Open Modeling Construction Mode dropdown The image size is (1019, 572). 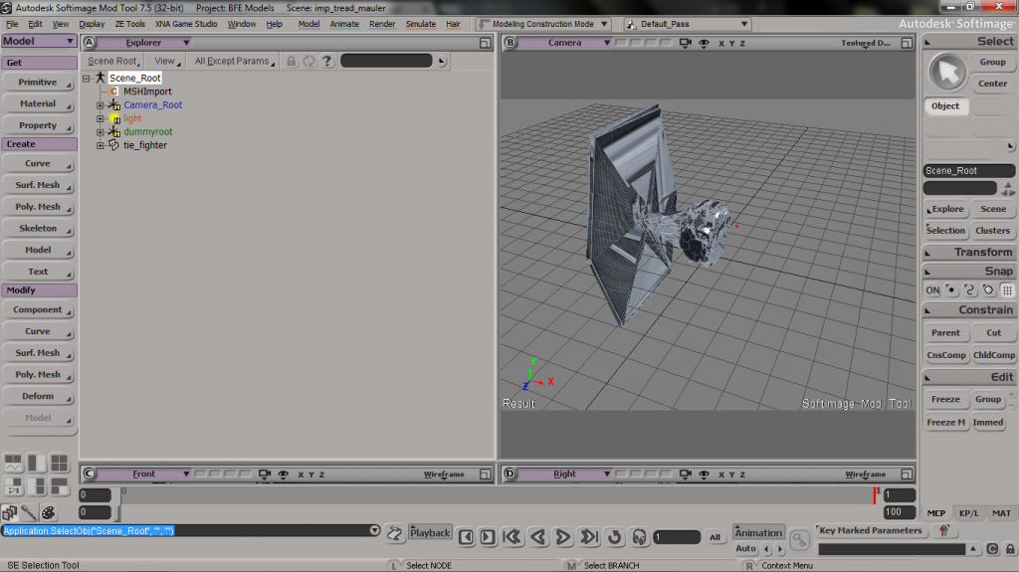(x=542, y=24)
